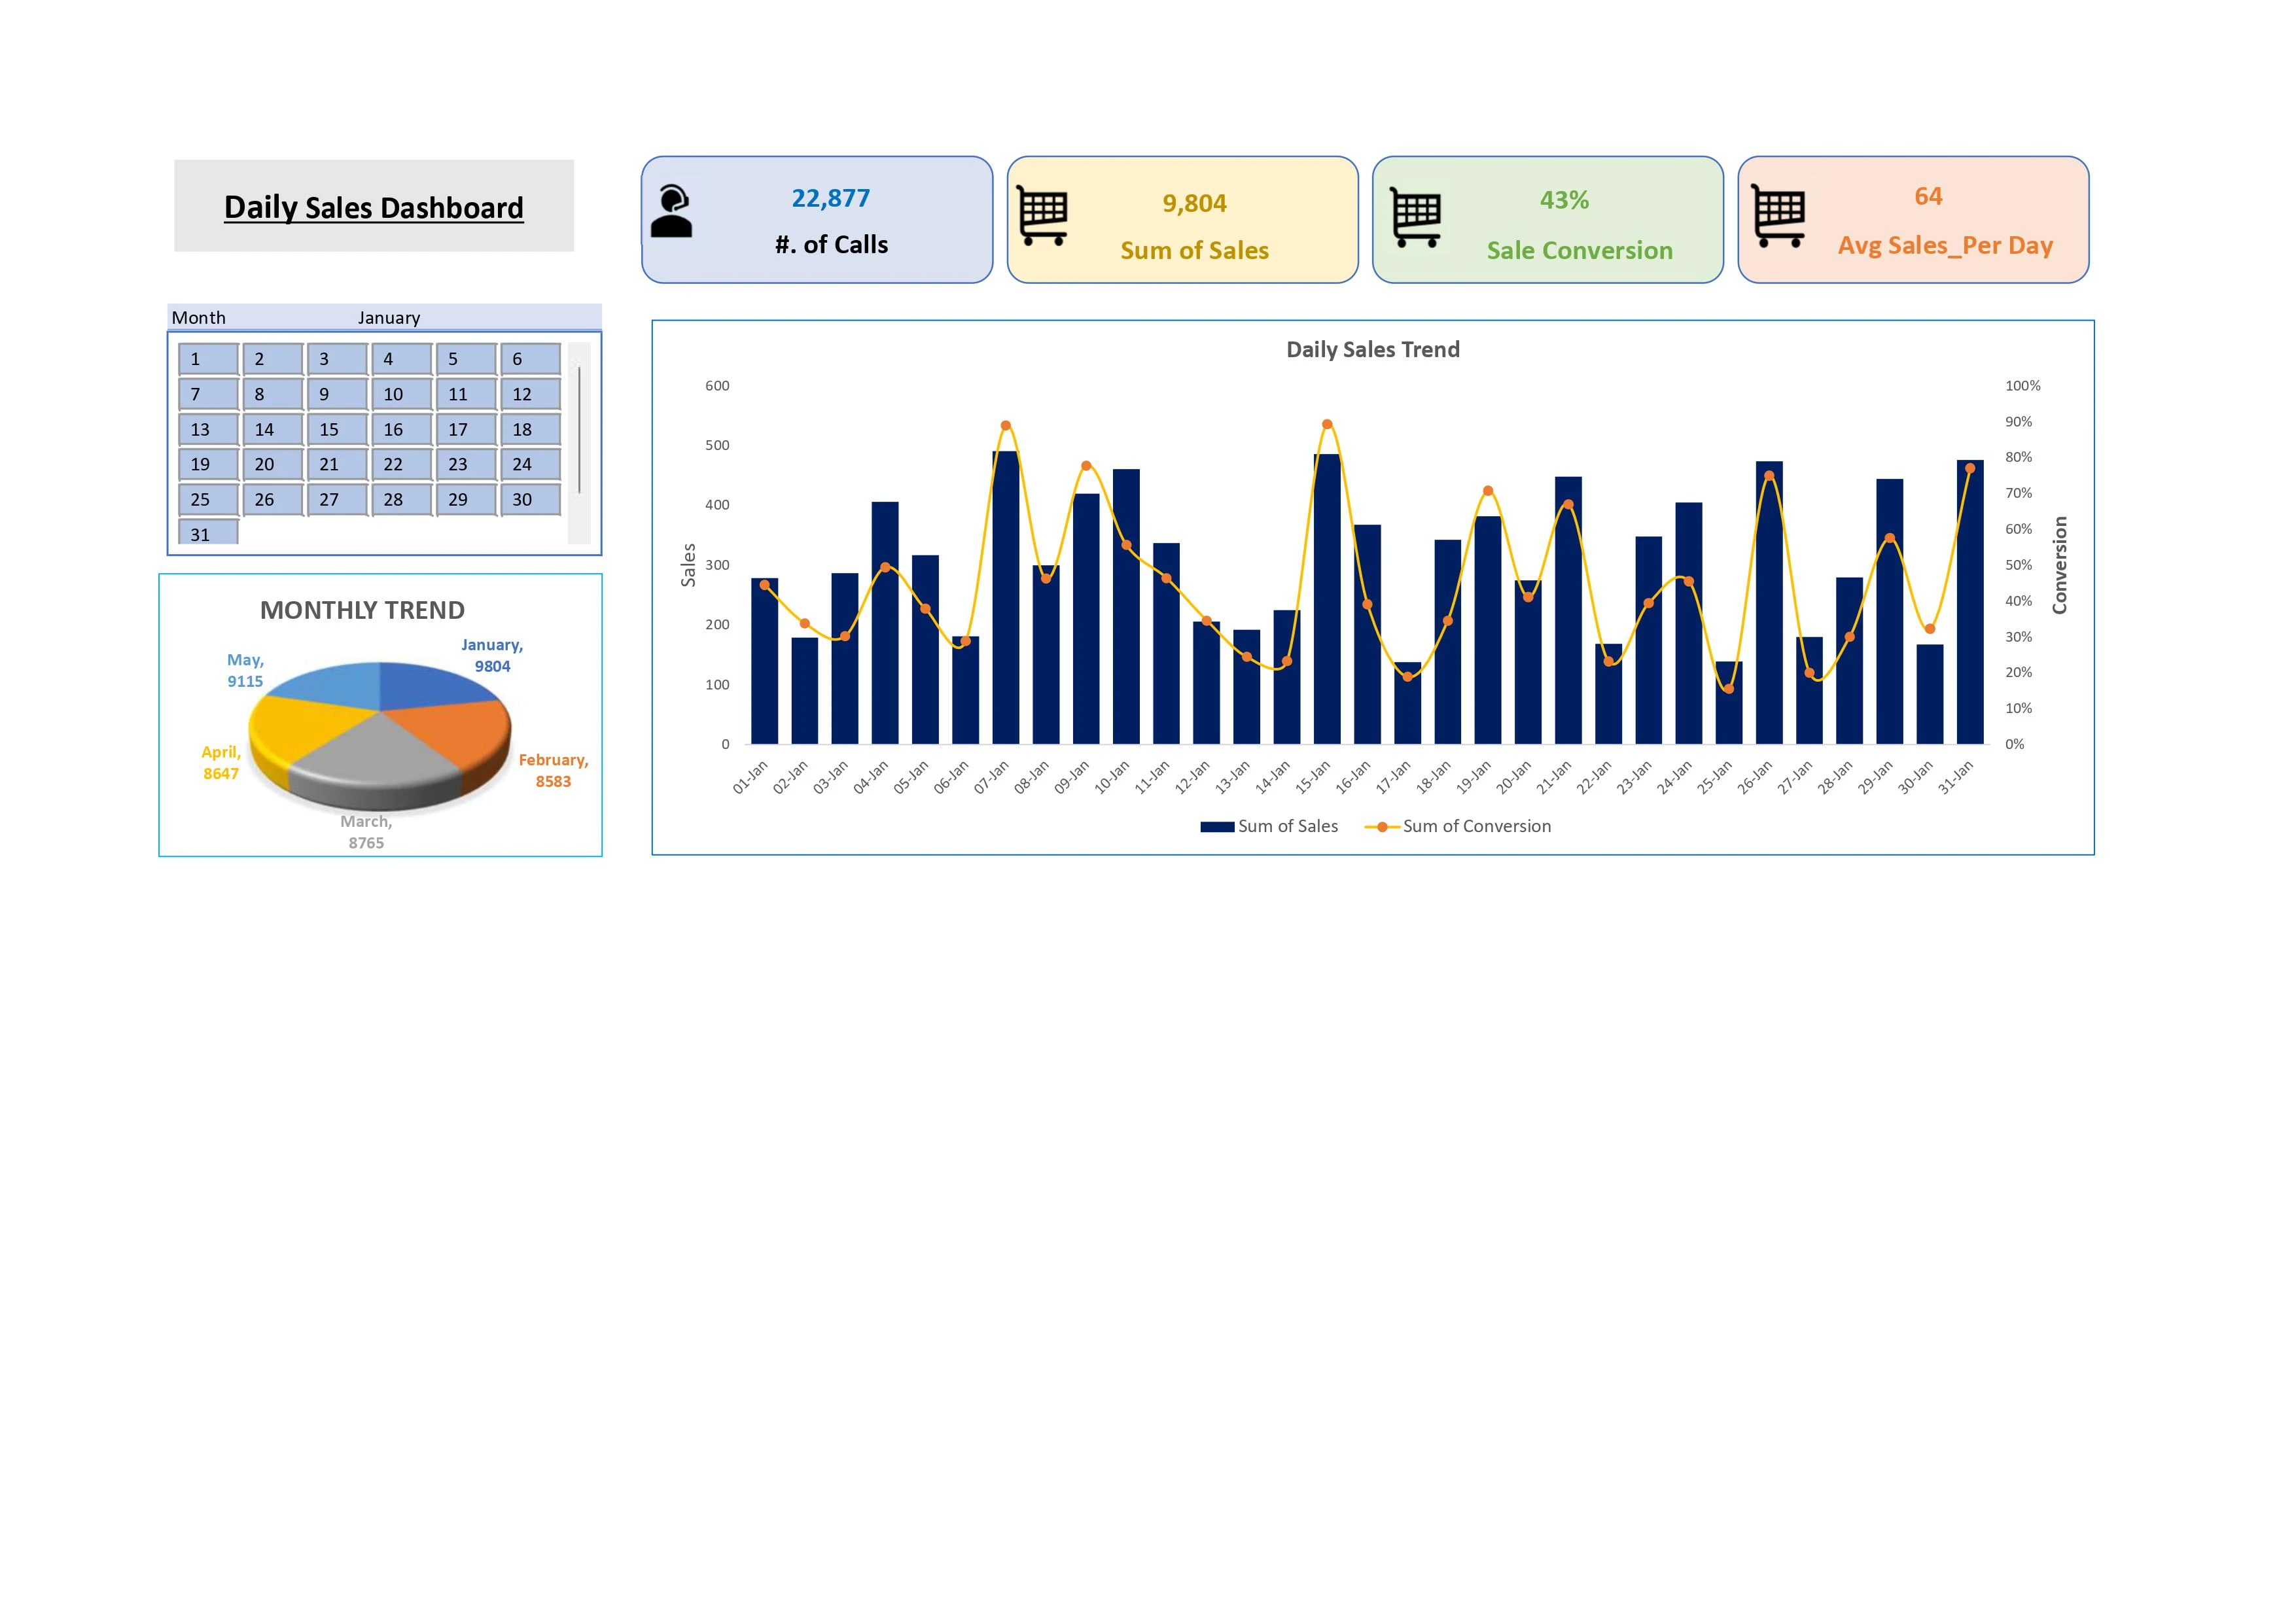Image resolution: width=2296 pixels, height=1623 pixels.
Task: Click the shopping cart icon in Sum of Sales card
Action: click(x=1042, y=216)
